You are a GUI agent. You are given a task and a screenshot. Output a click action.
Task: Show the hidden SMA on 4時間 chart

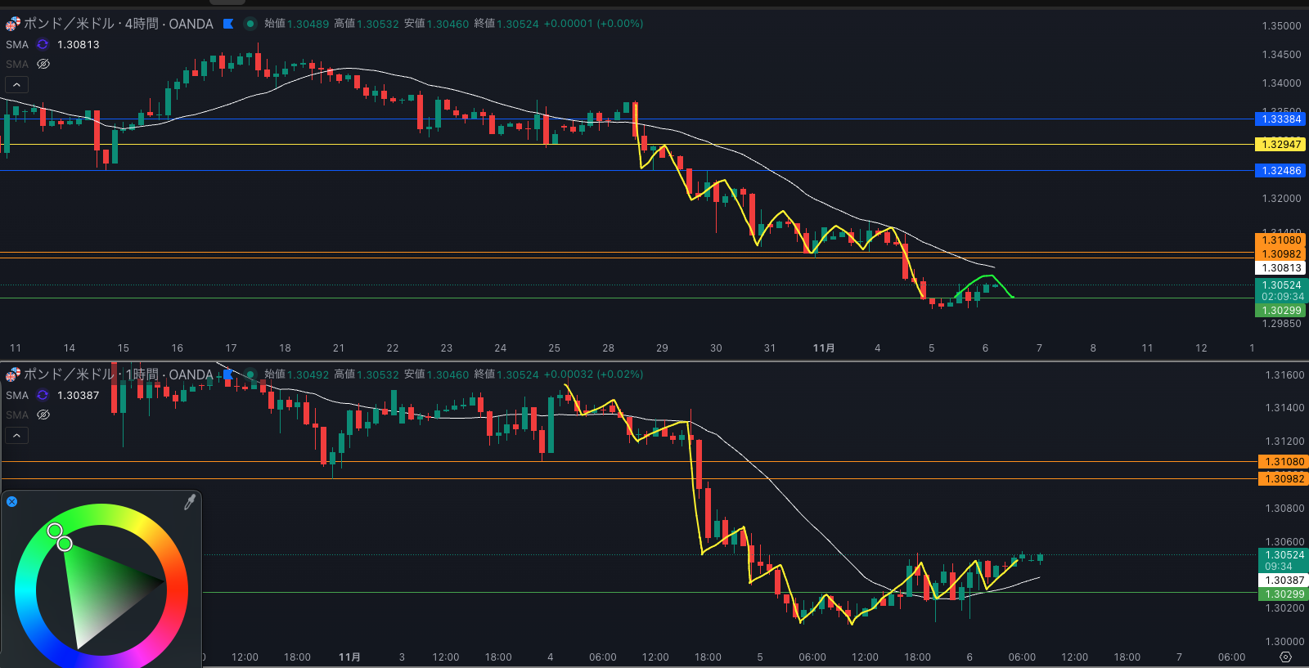click(x=43, y=64)
